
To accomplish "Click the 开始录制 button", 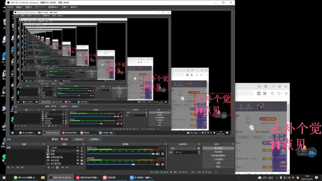I will coord(218,152).
